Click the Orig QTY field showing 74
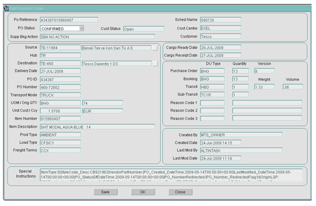 (x=103, y=103)
